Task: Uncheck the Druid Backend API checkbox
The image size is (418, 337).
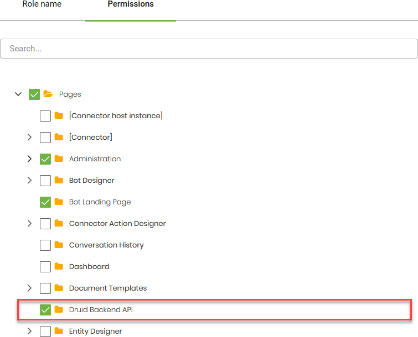Action: [x=45, y=310]
